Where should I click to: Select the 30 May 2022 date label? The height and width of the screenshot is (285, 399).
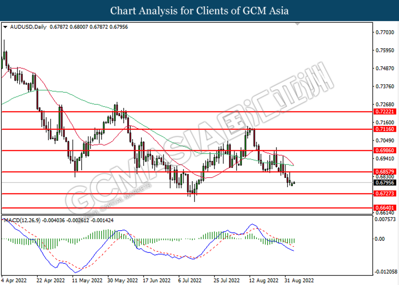pos(123,280)
